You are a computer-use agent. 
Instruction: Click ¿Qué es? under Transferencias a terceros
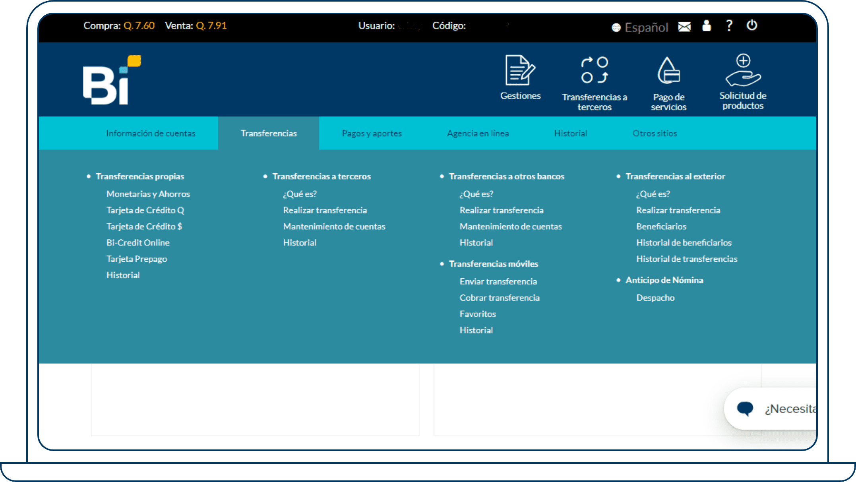click(300, 194)
